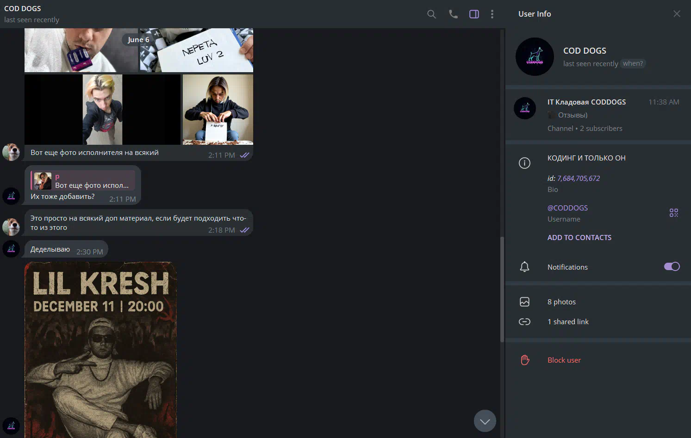Open the COD DOGS profile avatar
The image size is (691, 438).
tap(535, 56)
